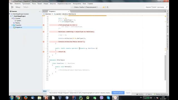
Task: Open IntelliJ IDEA from the taskbar
Action: click(74, 98)
